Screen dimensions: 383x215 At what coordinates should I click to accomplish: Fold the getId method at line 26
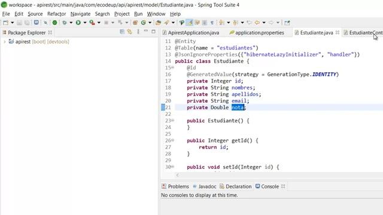pyautogui.click(x=173, y=140)
